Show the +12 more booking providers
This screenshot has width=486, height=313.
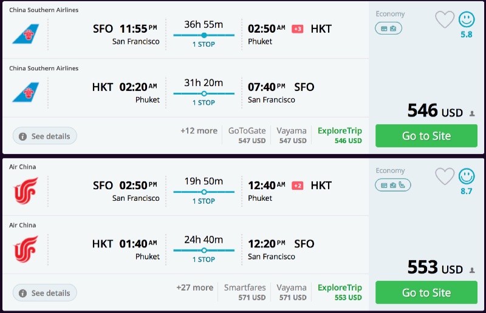click(199, 131)
